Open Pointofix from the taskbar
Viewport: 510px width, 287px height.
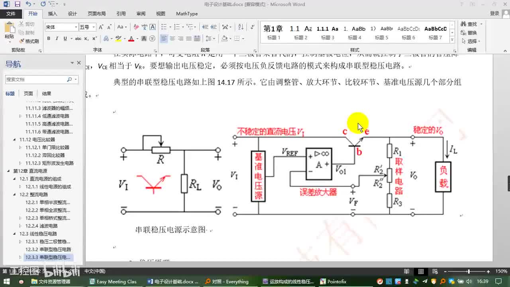(x=333, y=281)
